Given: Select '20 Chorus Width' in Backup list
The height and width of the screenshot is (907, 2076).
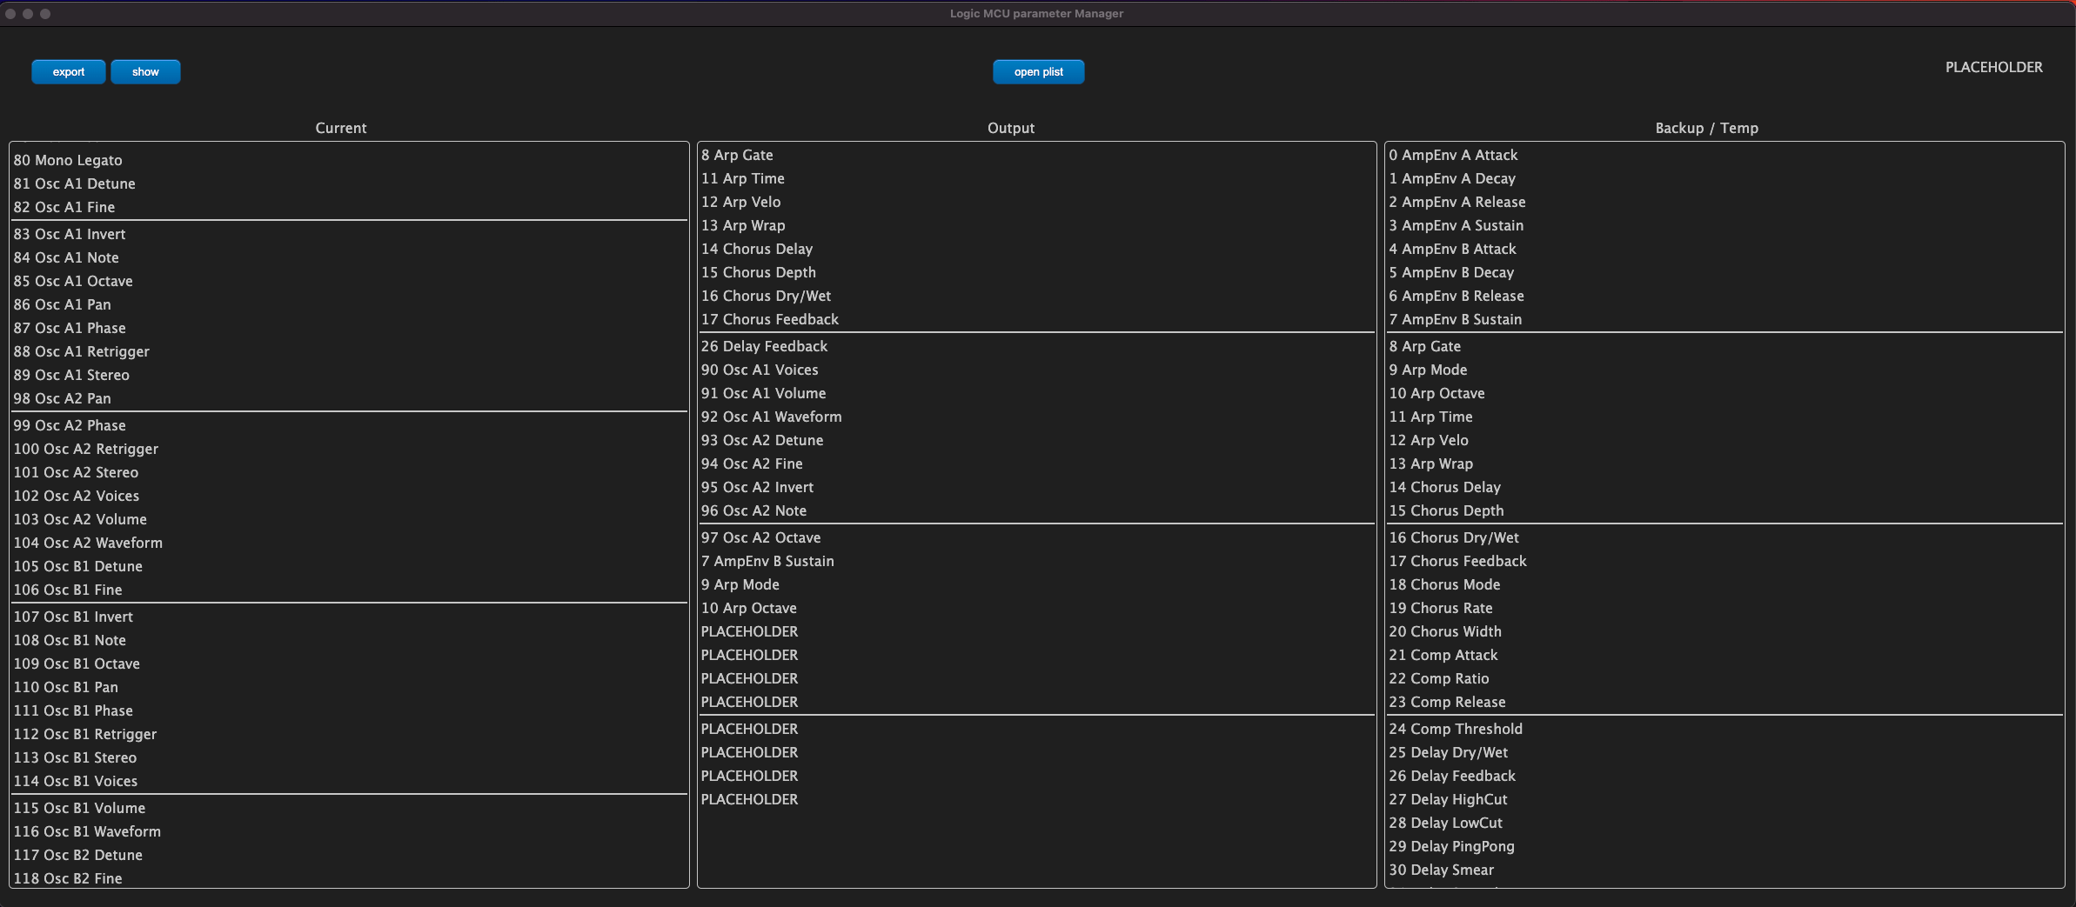Looking at the screenshot, I should pyautogui.click(x=1724, y=631).
